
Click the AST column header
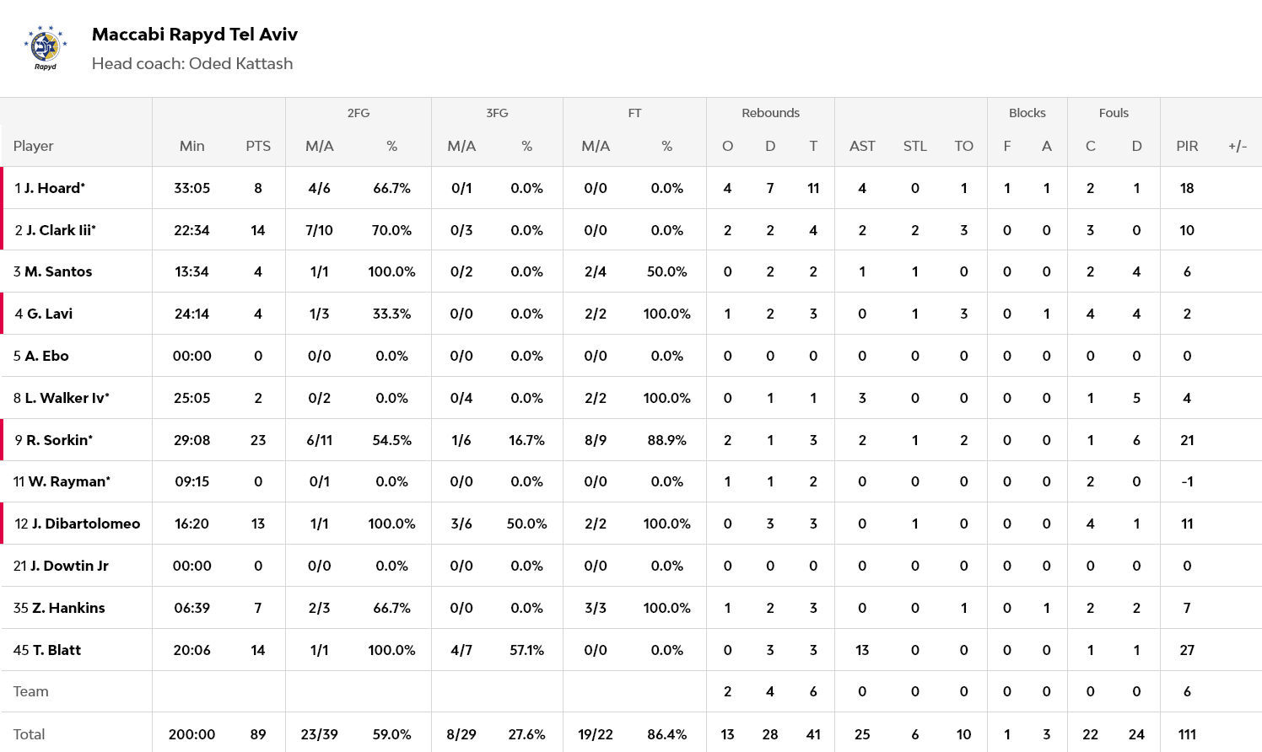(862, 146)
